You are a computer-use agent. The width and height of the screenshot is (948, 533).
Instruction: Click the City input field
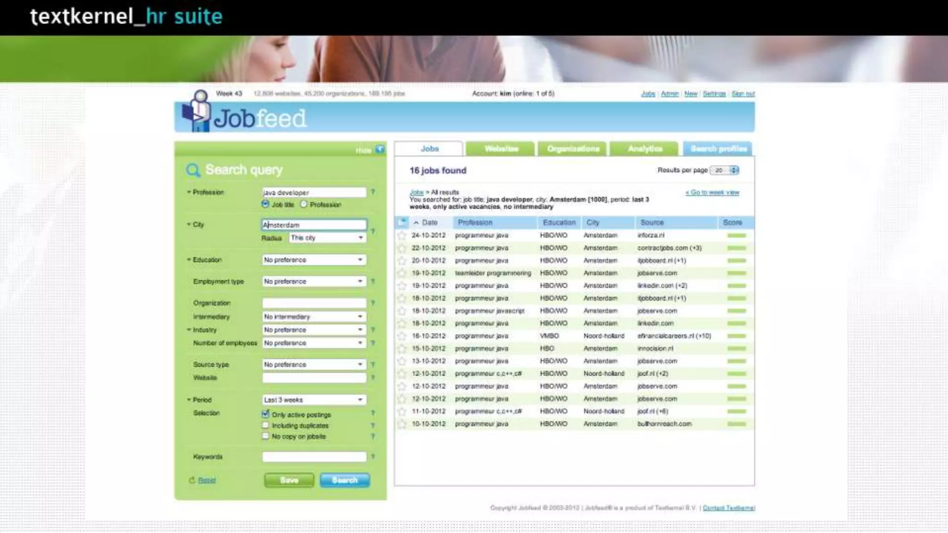coord(314,225)
